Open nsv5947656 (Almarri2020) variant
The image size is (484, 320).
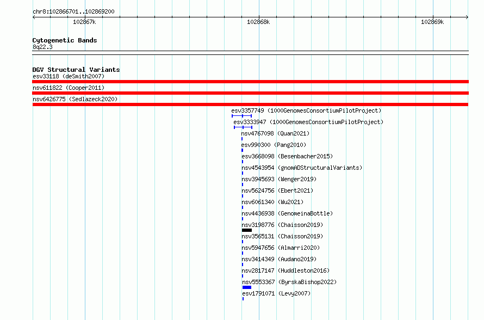(x=281, y=248)
